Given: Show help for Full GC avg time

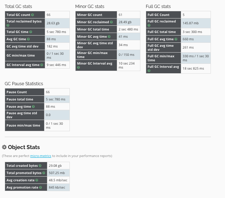Looking at the screenshot, I should pos(176,39).
